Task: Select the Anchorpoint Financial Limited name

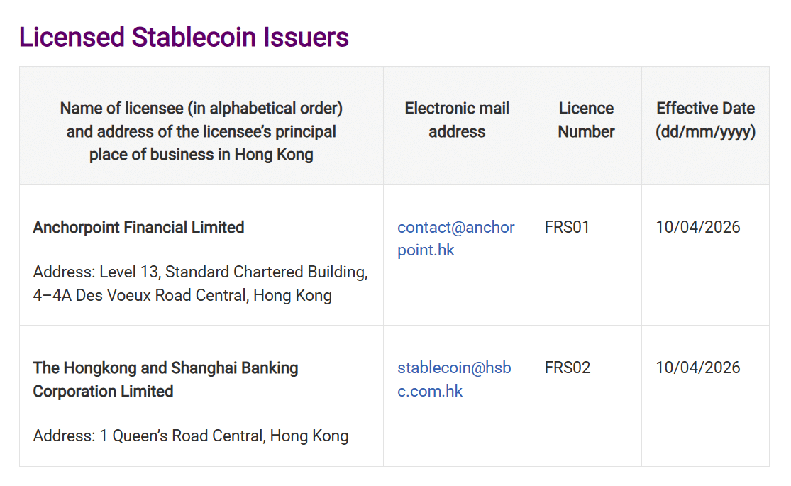Action: (138, 228)
